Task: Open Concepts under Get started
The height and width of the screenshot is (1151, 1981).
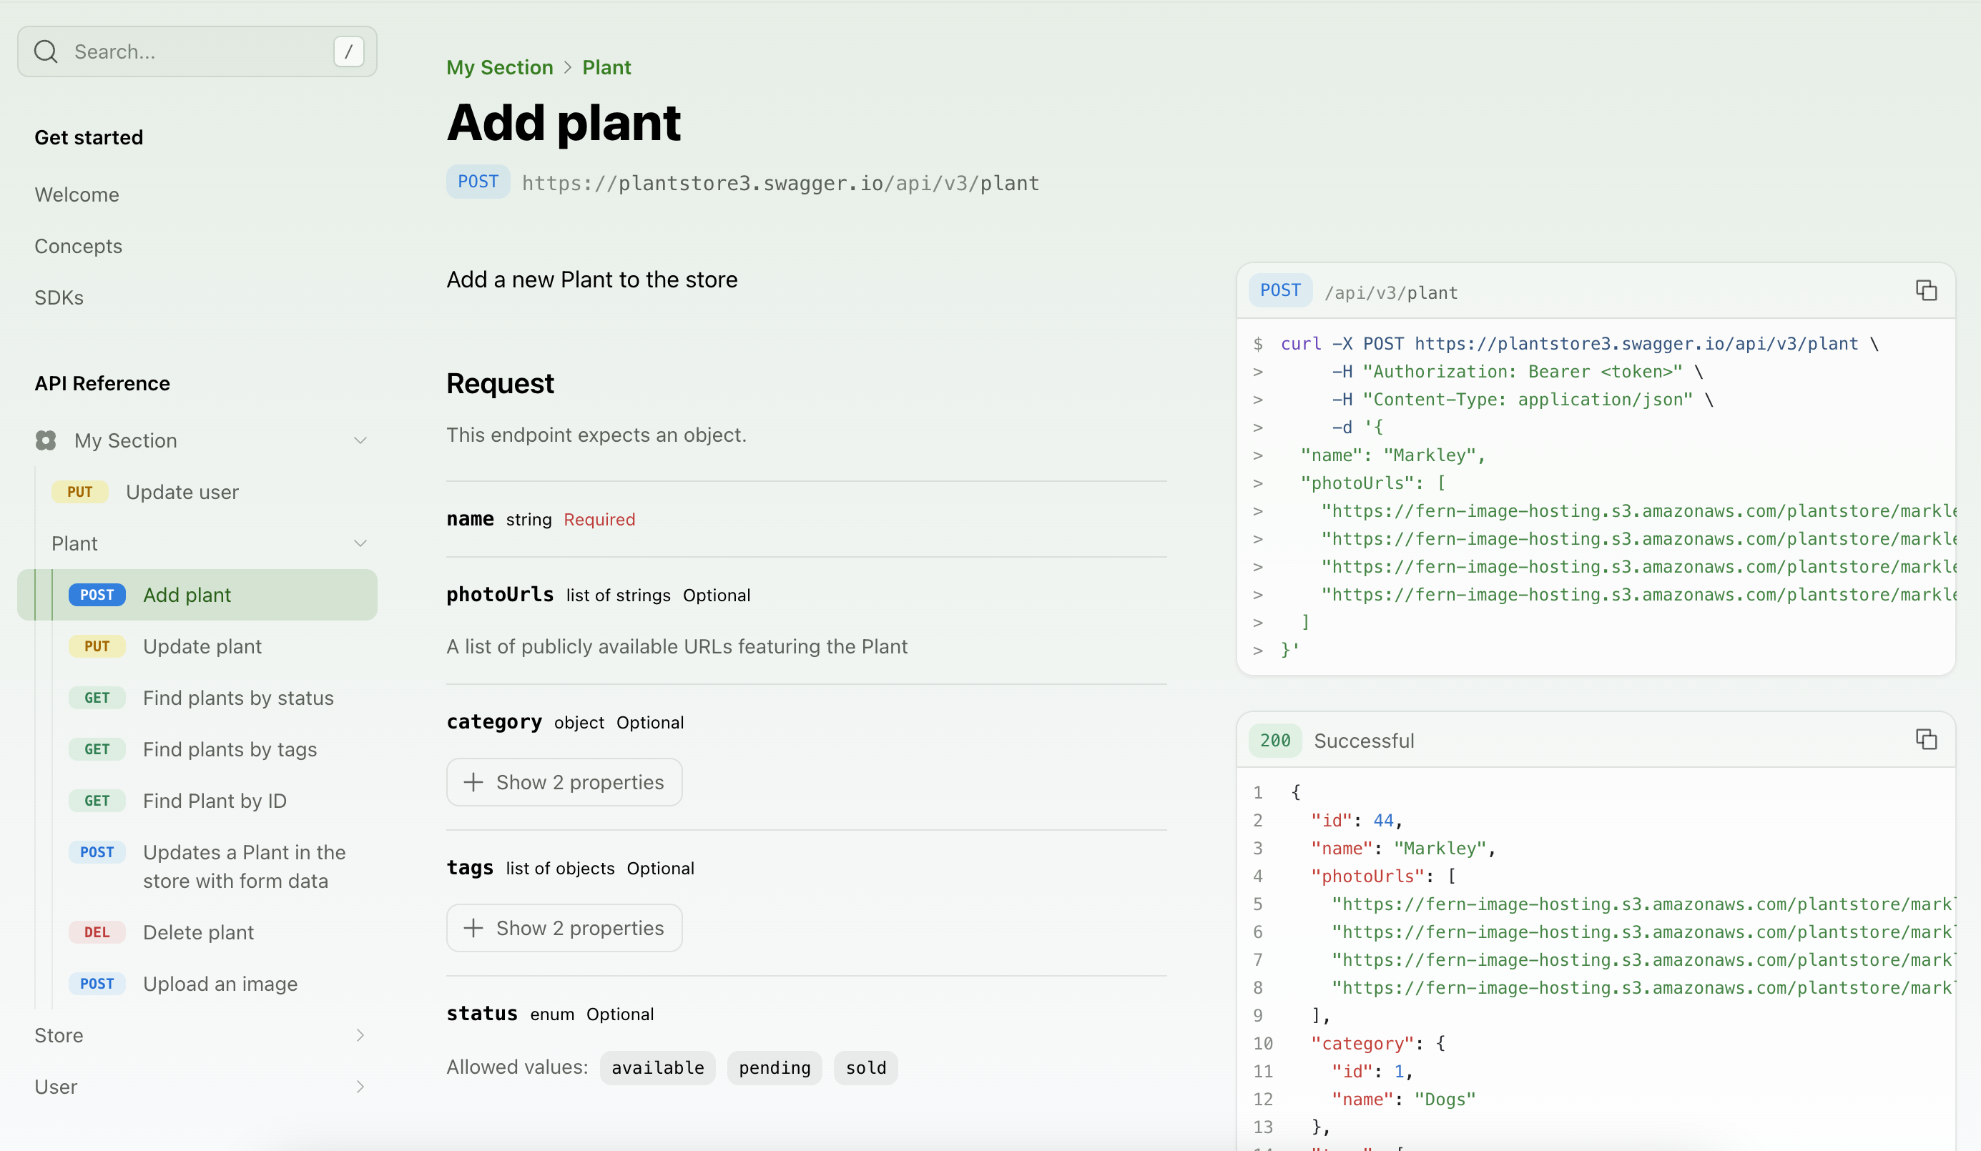Action: coord(78,246)
